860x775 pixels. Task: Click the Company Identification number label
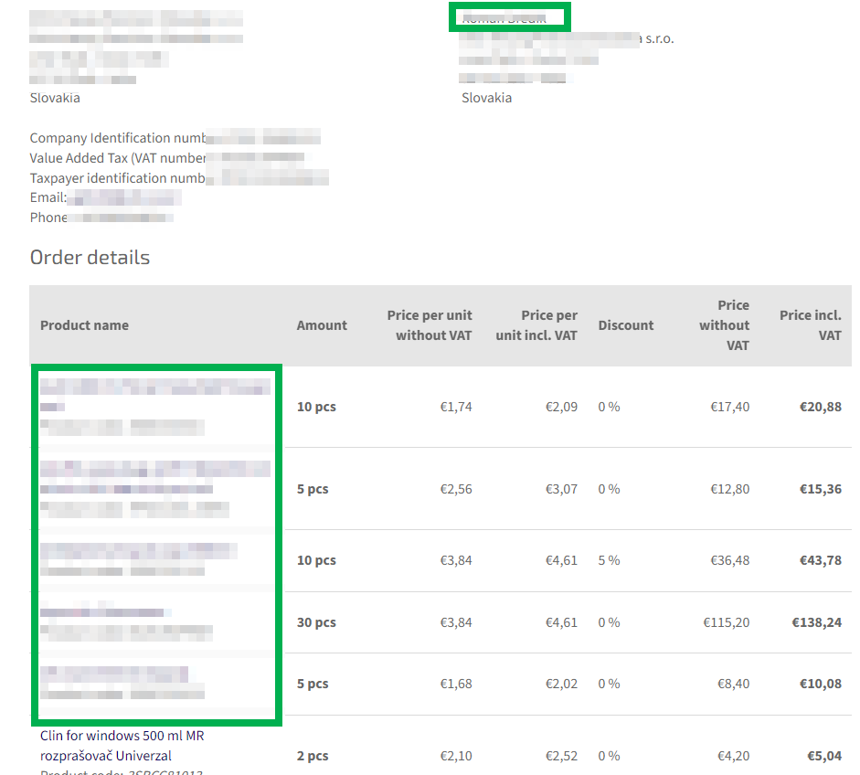click(117, 138)
